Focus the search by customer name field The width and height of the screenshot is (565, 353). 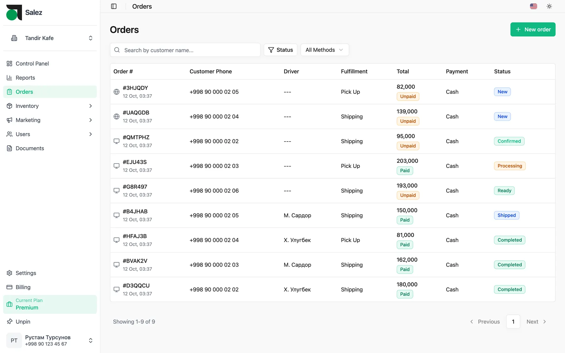(x=185, y=50)
